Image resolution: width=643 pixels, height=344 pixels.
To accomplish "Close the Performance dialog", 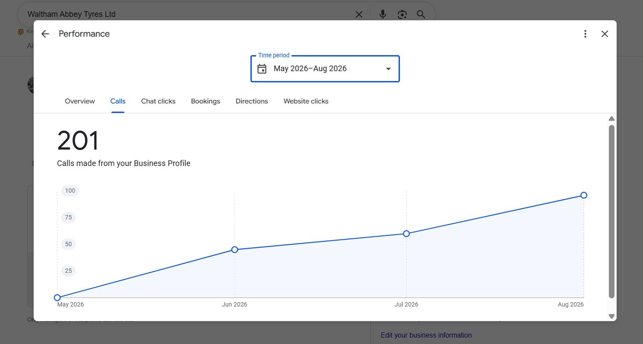I will coord(605,34).
